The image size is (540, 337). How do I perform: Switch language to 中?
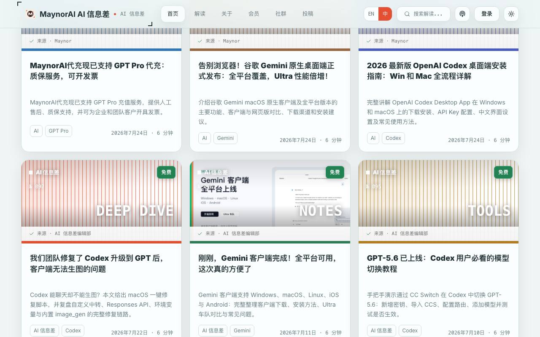click(x=385, y=14)
